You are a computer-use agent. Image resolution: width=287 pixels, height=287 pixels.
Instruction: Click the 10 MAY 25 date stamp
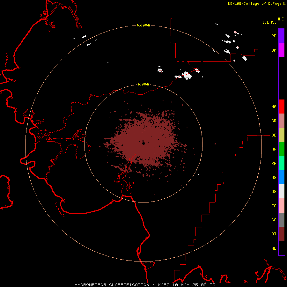coord(186,285)
